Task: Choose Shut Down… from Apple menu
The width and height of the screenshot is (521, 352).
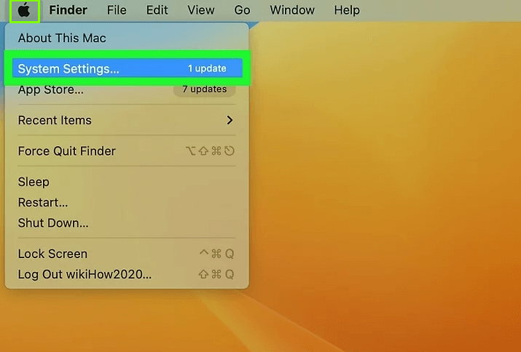Action: pyautogui.click(x=127, y=223)
